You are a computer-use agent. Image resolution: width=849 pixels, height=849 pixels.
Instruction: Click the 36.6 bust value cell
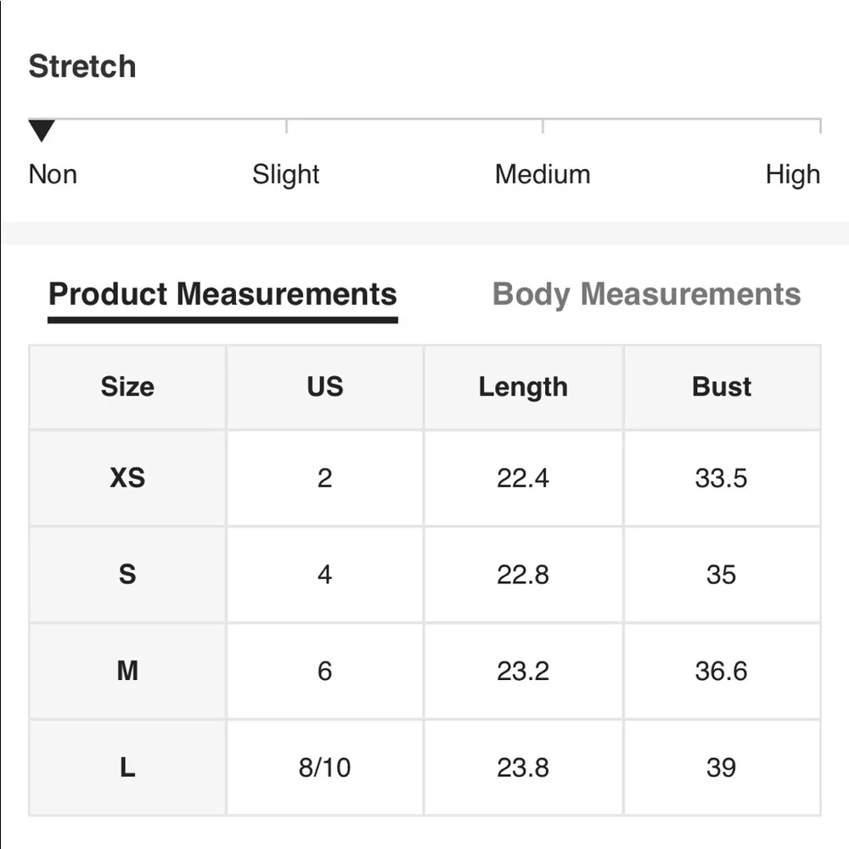pyautogui.click(x=722, y=672)
